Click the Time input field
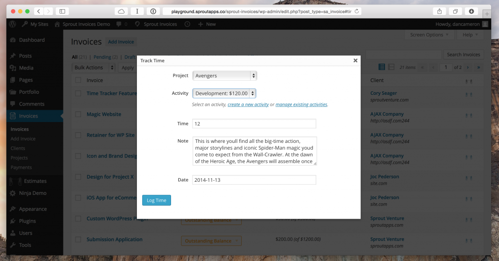Viewport: 499px width, 261px height. click(254, 124)
